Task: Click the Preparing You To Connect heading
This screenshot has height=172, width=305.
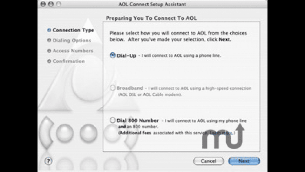Action: (x=154, y=18)
